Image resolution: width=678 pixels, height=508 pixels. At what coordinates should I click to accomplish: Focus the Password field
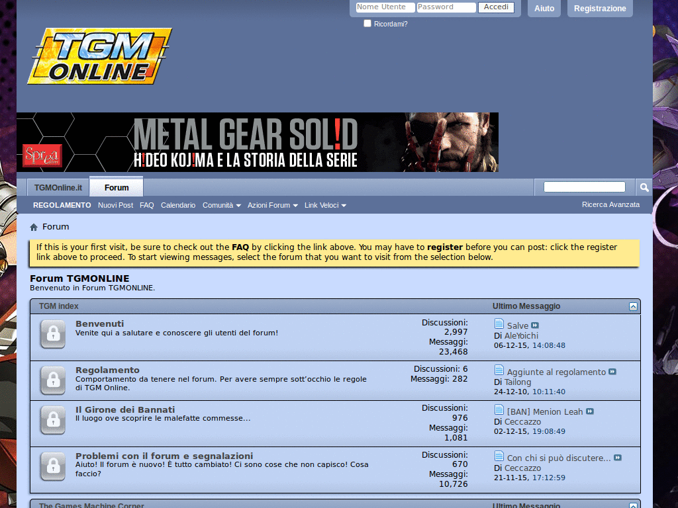446,7
